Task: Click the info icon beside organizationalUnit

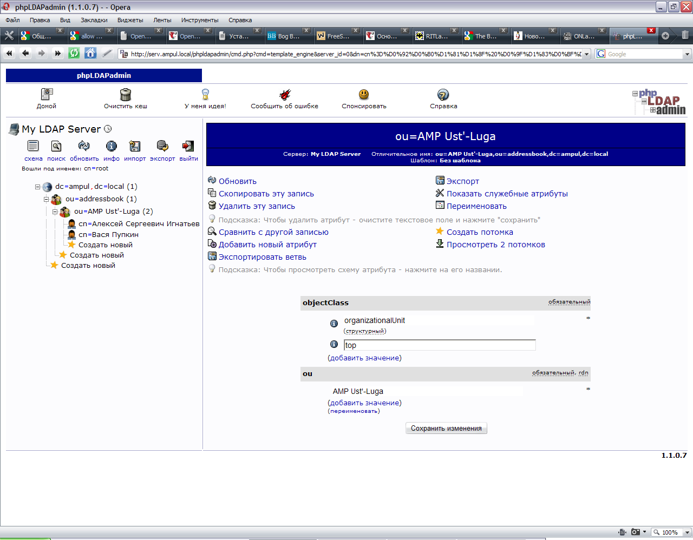Action: coord(334,324)
